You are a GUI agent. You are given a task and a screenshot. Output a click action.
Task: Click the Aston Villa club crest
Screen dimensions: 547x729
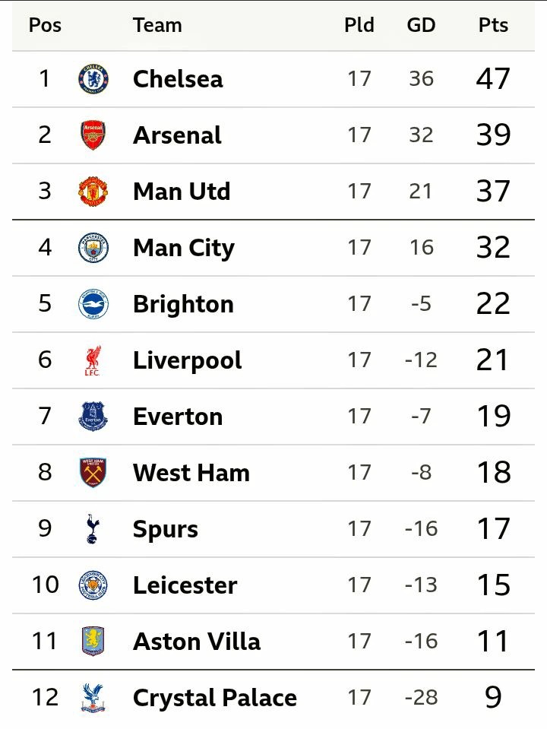[x=93, y=641]
